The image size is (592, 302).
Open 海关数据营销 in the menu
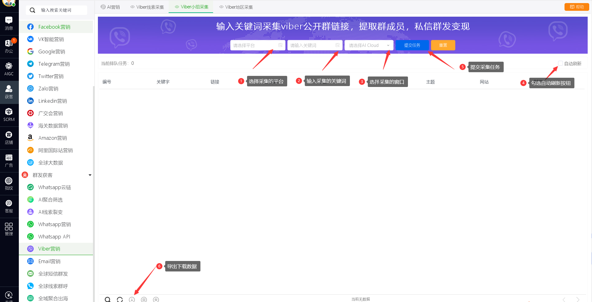pos(56,126)
